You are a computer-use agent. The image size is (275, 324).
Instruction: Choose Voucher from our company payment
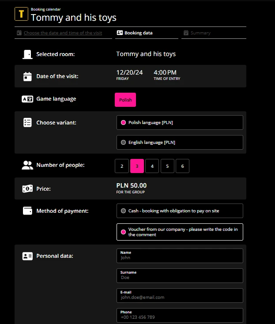point(179,232)
